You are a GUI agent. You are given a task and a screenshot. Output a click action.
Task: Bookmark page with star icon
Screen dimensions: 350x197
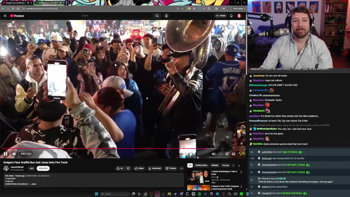pos(182,8)
